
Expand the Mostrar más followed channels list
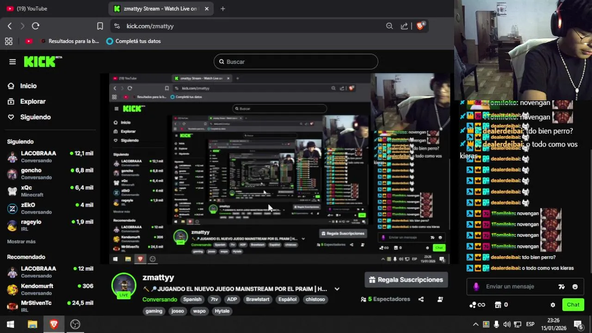(x=21, y=241)
